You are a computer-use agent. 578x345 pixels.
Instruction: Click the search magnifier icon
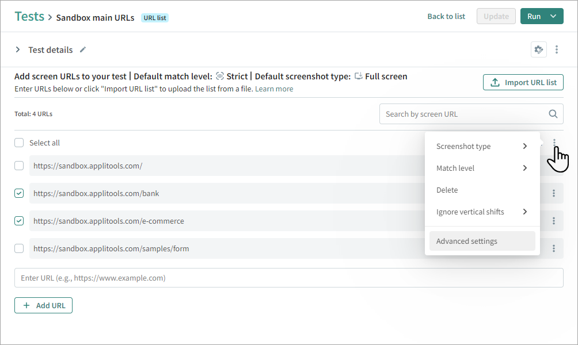[x=553, y=114]
